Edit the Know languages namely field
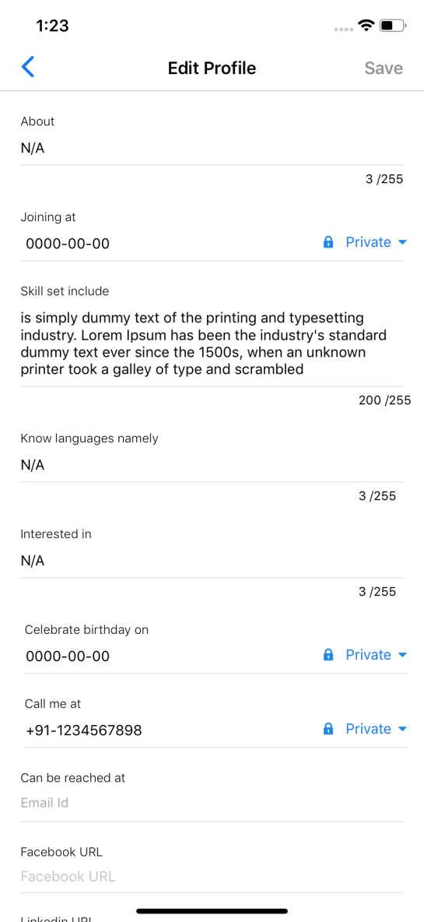 (212, 466)
